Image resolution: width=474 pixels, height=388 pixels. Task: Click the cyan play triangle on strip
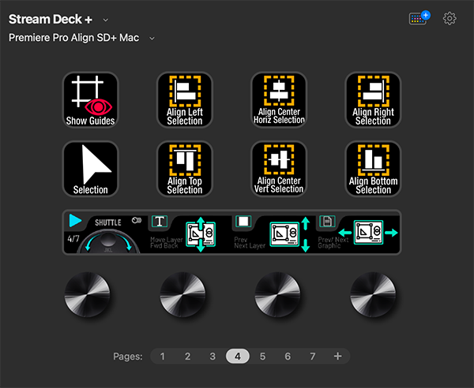(75, 220)
